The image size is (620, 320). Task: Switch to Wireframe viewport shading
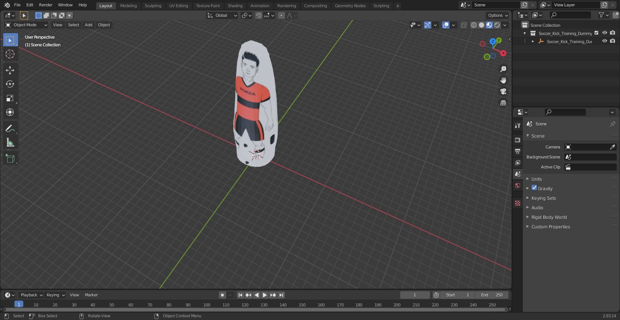click(473, 25)
